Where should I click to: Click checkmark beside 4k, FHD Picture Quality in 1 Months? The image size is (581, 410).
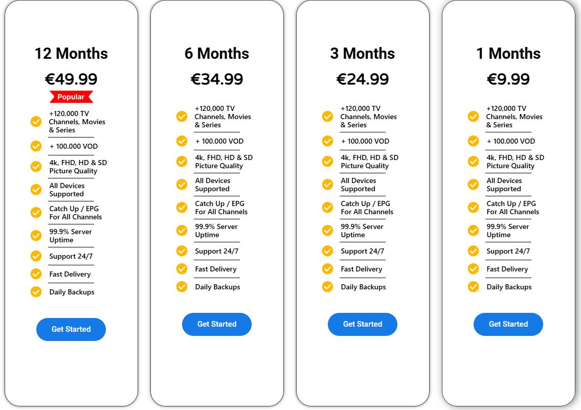(473, 162)
